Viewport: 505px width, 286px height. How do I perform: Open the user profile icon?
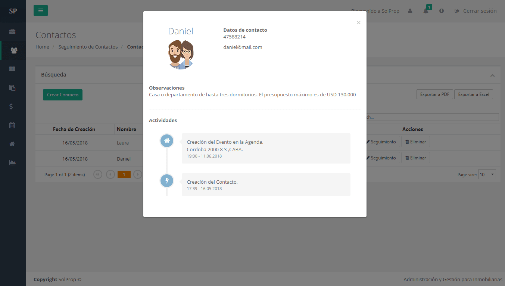pyautogui.click(x=410, y=11)
